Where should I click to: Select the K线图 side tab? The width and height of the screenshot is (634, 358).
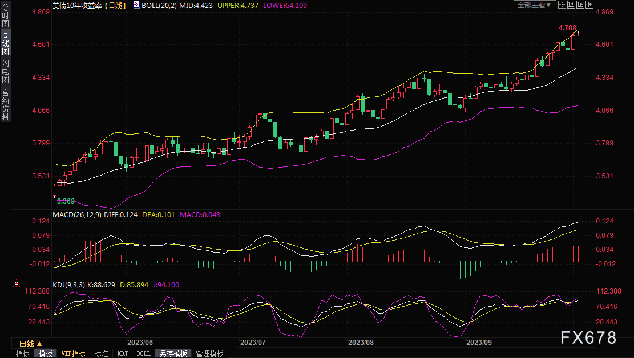tap(5, 43)
